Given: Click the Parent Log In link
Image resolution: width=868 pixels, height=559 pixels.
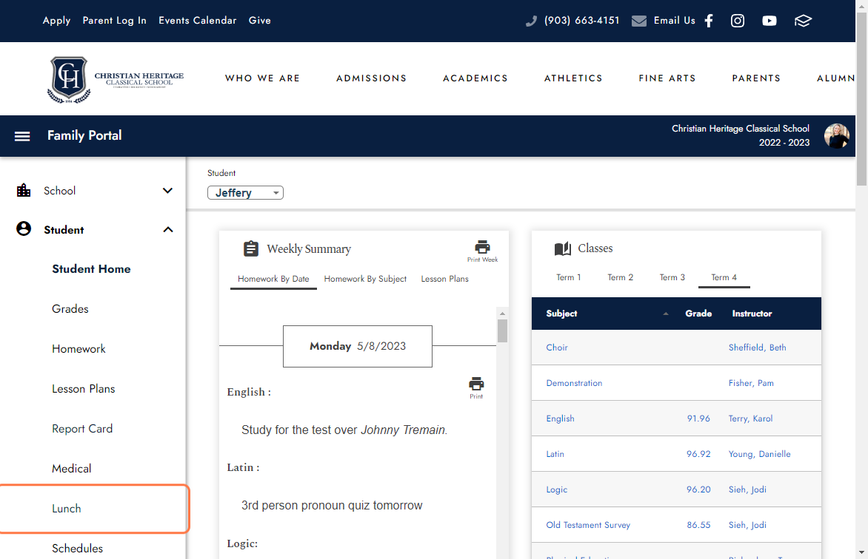Looking at the screenshot, I should pyautogui.click(x=115, y=21).
